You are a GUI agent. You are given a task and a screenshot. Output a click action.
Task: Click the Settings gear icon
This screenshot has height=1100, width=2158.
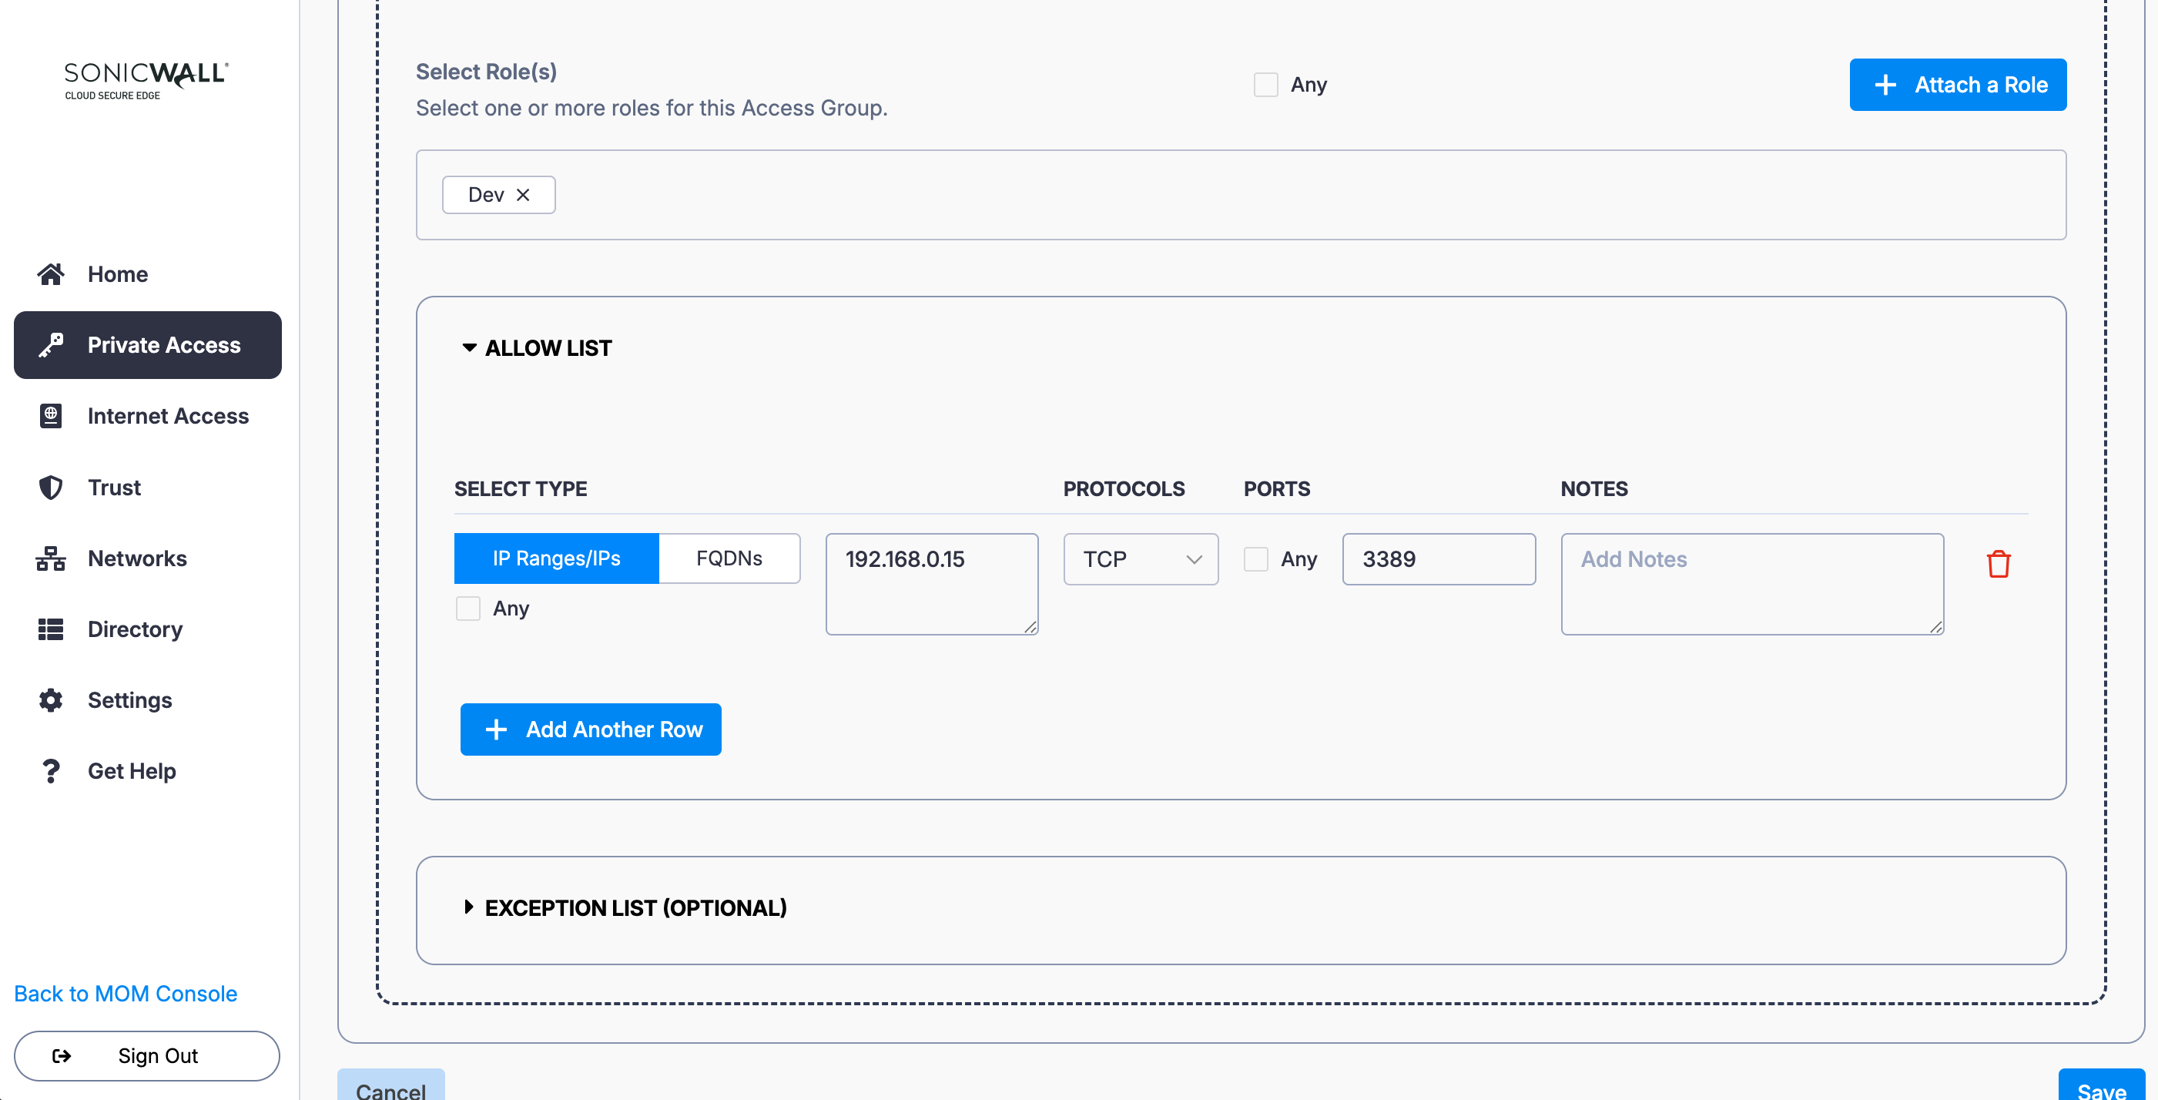[x=50, y=700]
